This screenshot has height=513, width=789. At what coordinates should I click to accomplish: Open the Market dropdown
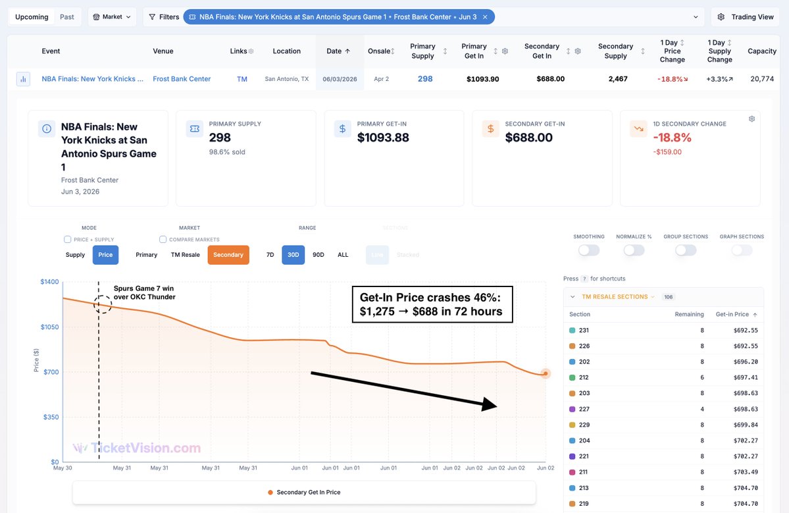coord(113,17)
